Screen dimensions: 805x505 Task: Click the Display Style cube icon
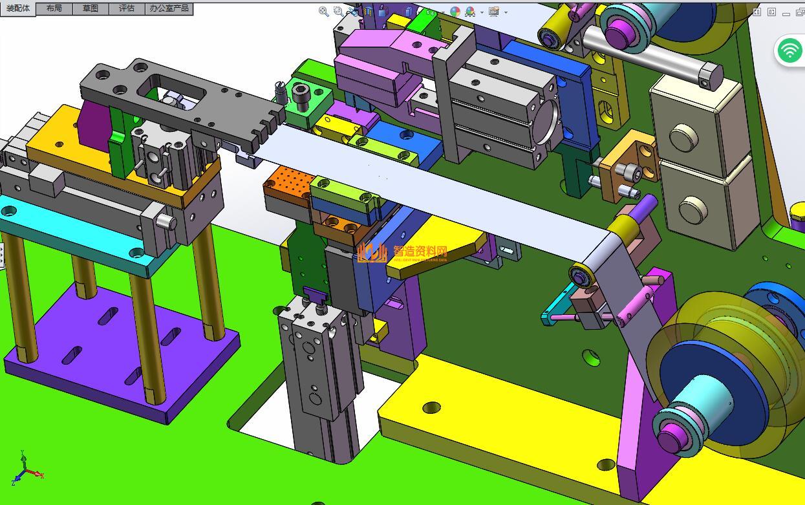pos(409,11)
